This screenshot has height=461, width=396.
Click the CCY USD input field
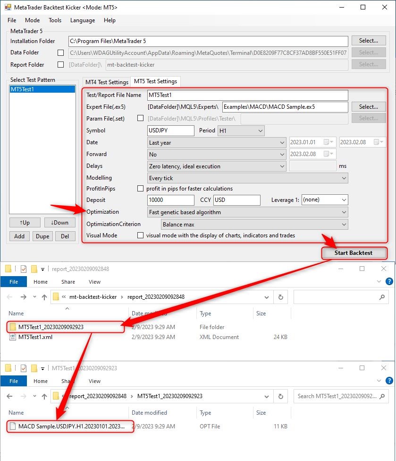(x=236, y=200)
